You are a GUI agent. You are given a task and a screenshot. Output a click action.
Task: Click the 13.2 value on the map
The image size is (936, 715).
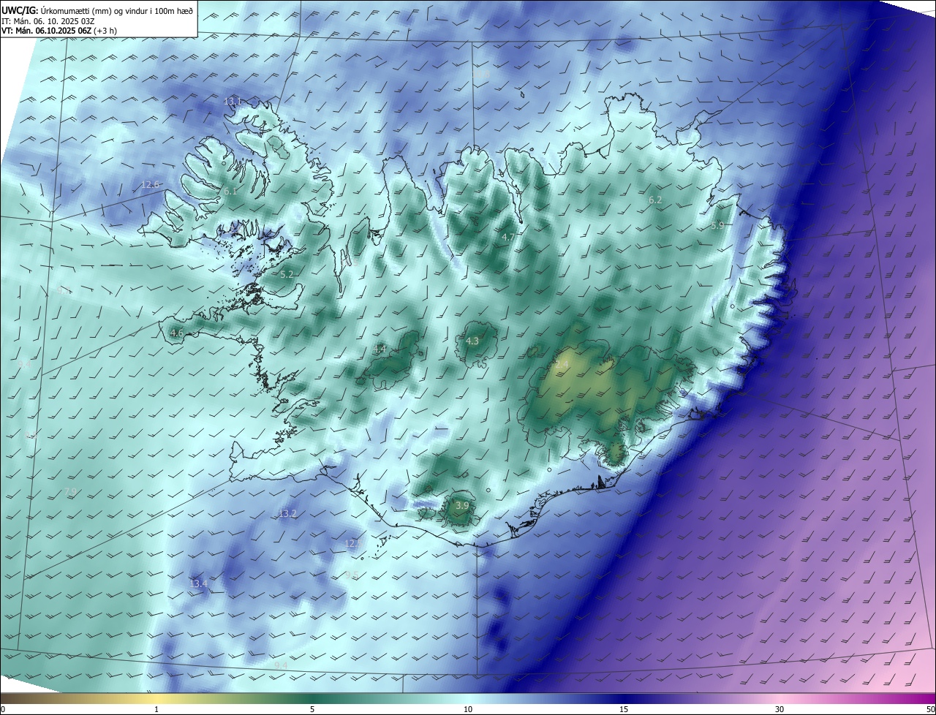[x=288, y=514]
